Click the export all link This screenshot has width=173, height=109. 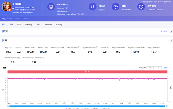tap(164, 31)
